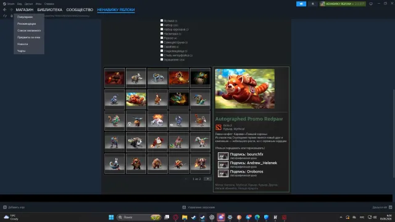395x222 pixels.
Task: Show hidden system tray icons chevron
Action: [341, 217]
